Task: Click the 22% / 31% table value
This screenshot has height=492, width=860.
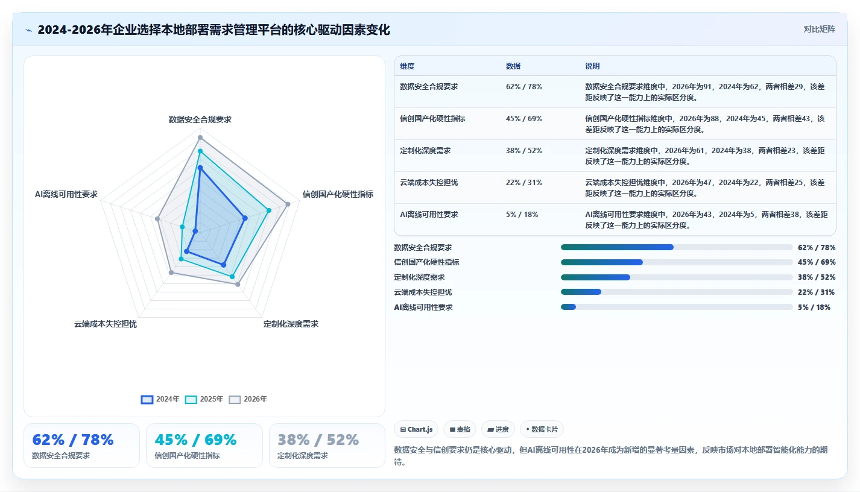Action: pos(524,183)
